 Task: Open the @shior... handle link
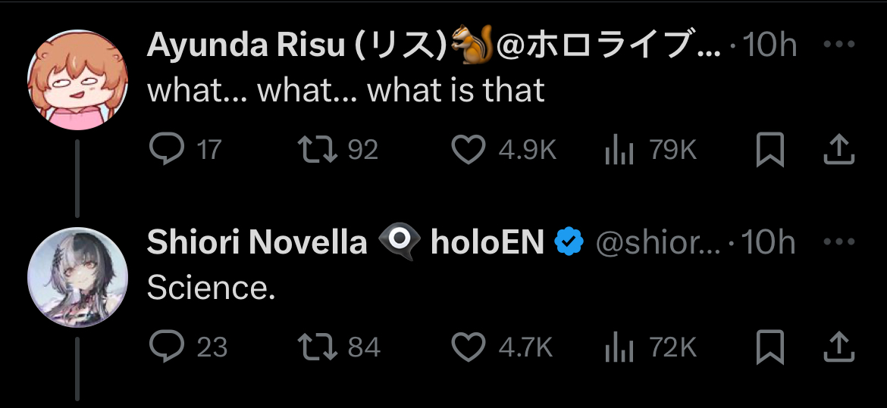point(657,242)
